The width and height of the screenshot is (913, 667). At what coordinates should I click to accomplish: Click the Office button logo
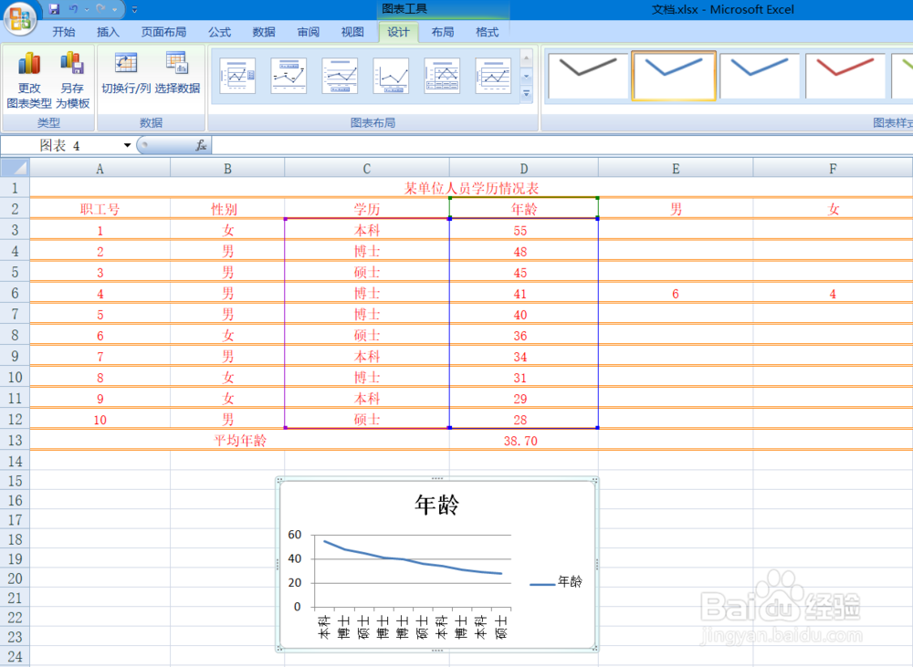point(20,18)
